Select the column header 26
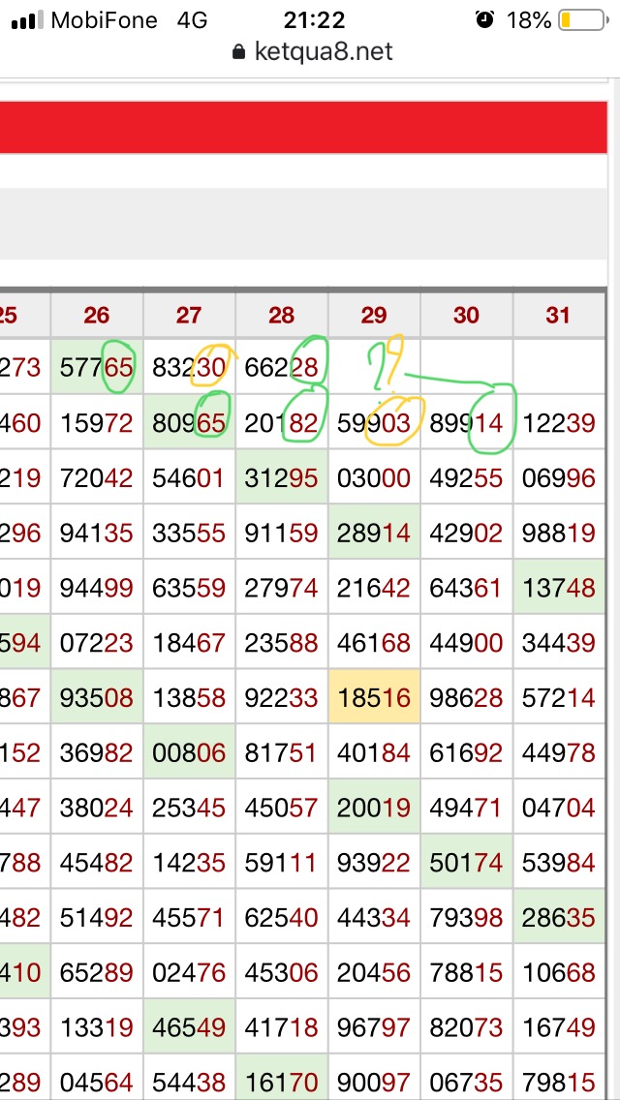The height and width of the screenshot is (1100, 620). [x=97, y=315]
